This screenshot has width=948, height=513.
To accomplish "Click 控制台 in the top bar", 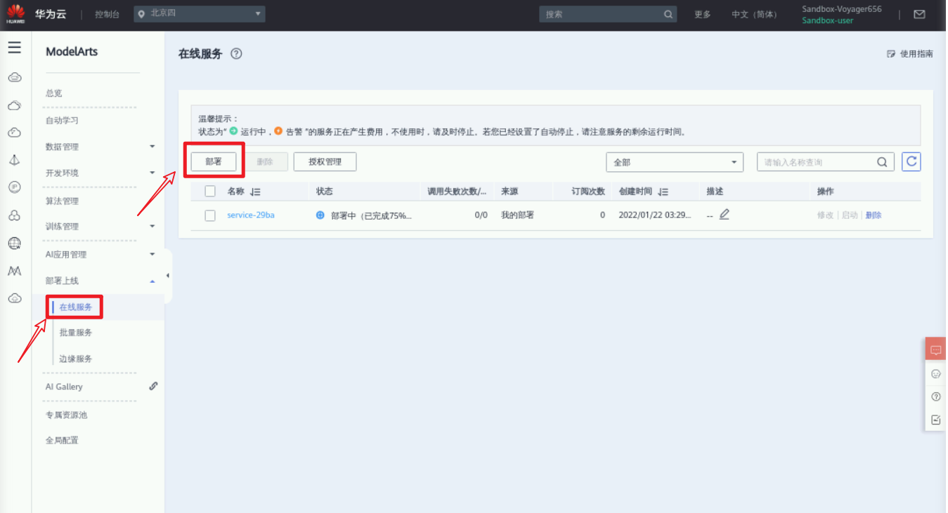I will pos(108,14).
